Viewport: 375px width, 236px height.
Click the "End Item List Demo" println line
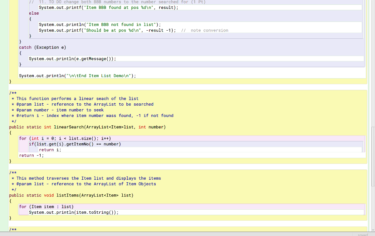pos(77,76)
